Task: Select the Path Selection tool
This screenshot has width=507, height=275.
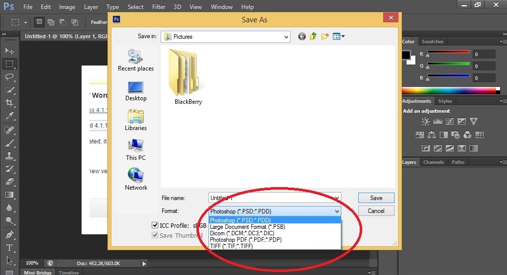Action: coord(9,261)
